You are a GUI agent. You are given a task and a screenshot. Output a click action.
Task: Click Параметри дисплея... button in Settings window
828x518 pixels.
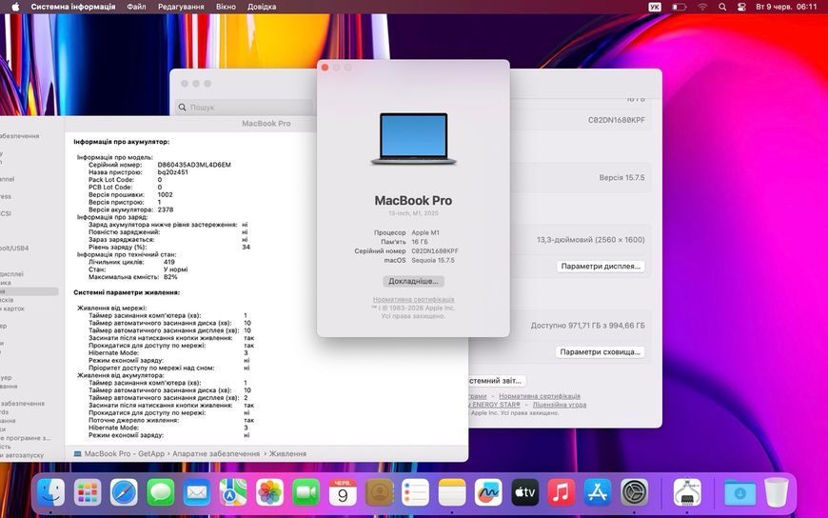pos(601,267)
